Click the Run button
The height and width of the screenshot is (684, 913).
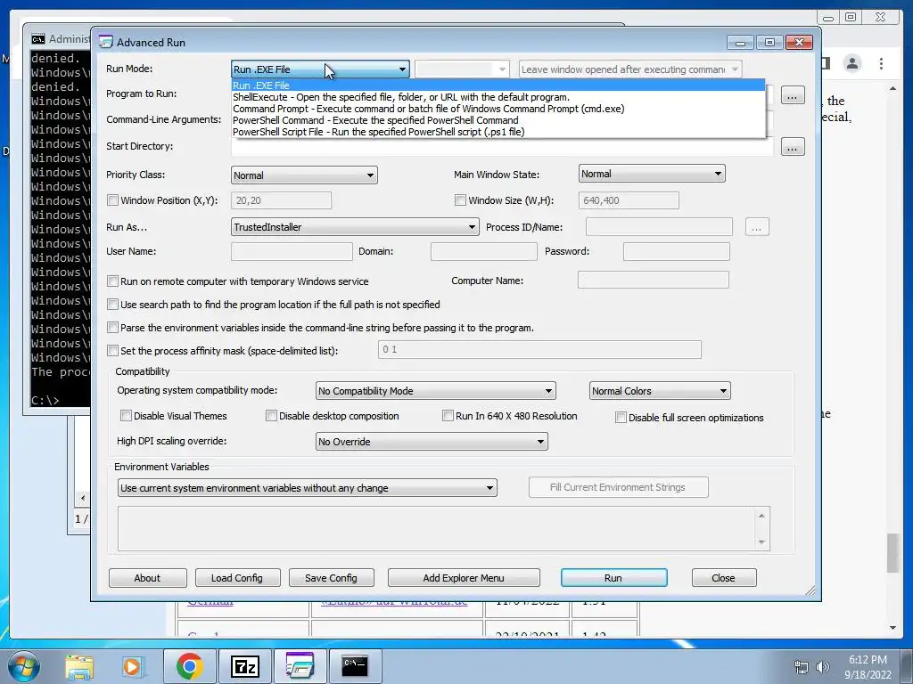(613, 577)
